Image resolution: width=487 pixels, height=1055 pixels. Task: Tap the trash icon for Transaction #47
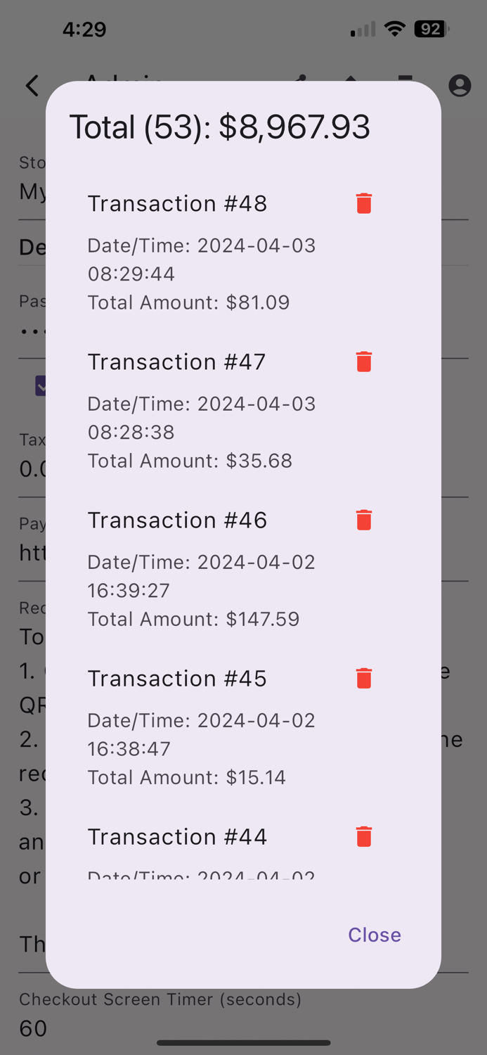click(363, 362)
